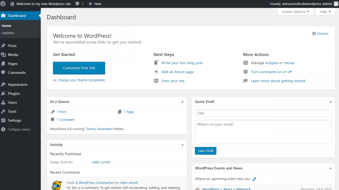This screenshot has width=339, height=190.
Task: Click the screen icon by View your site
Action: click(x=156, y=81)
